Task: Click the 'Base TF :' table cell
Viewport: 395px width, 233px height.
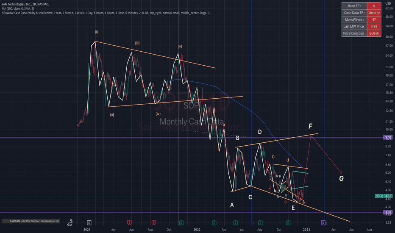Action: coord(354,6)
